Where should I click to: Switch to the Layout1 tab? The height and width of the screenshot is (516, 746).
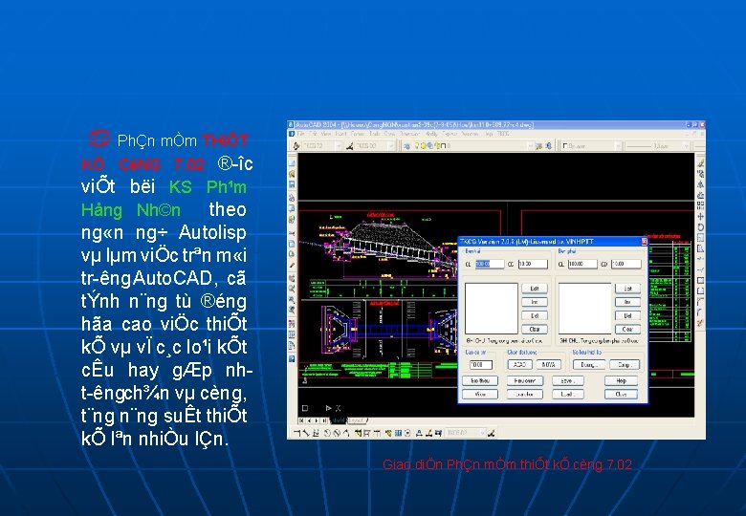(x=357, y=420)
